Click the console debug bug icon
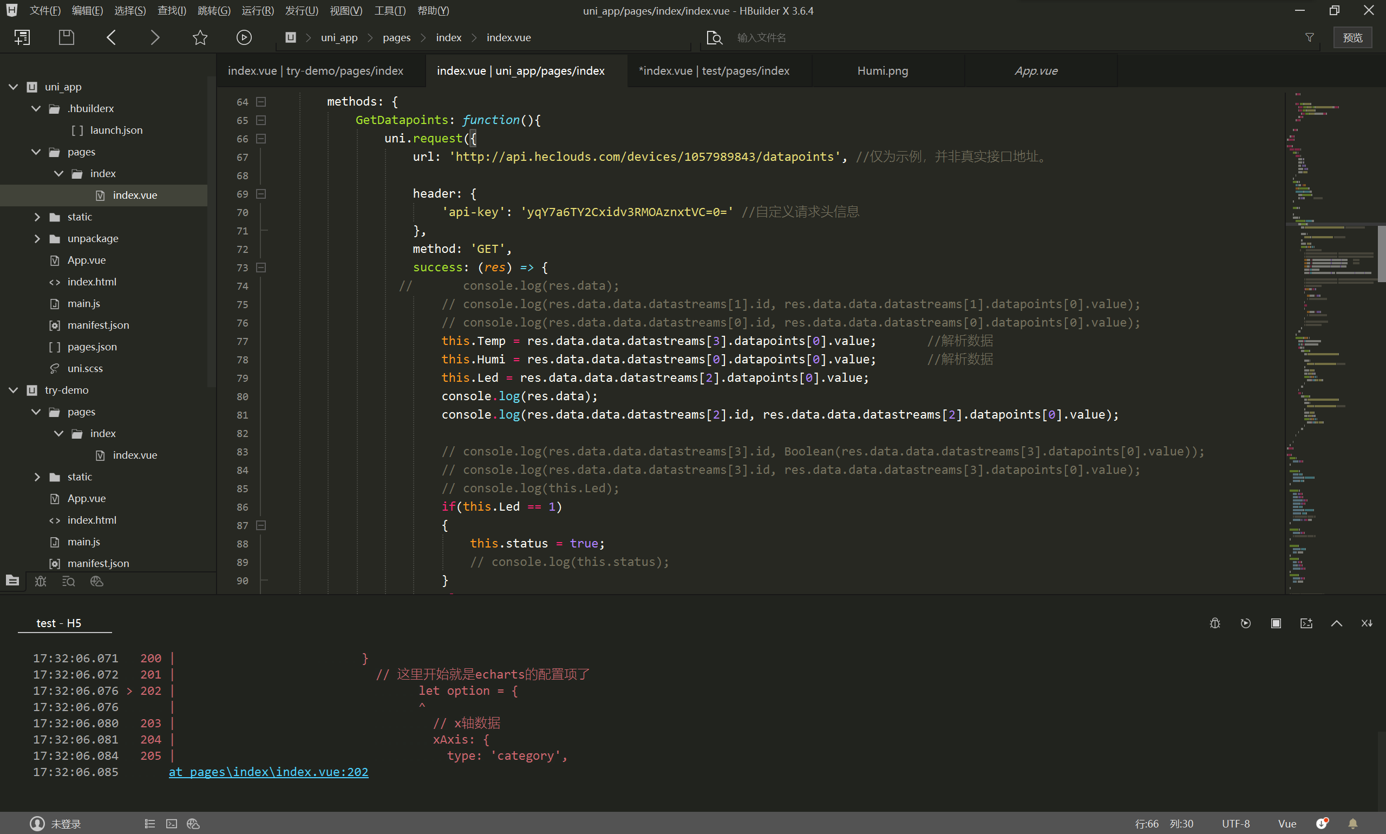Screen dimensions: 1386x834 (1215, 623)
